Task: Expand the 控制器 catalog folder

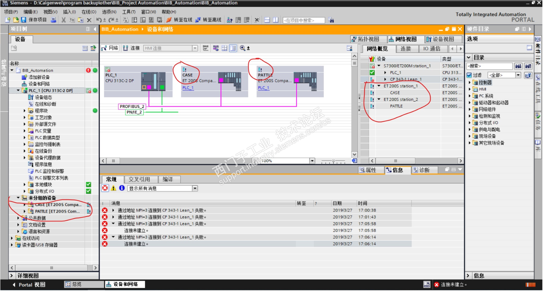Action: click(470, 83)
